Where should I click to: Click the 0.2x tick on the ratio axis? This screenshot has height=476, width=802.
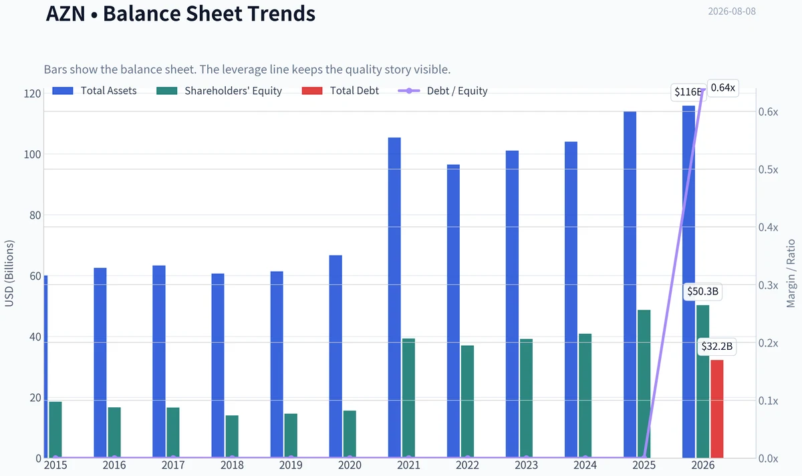click(x=769, y=342)
